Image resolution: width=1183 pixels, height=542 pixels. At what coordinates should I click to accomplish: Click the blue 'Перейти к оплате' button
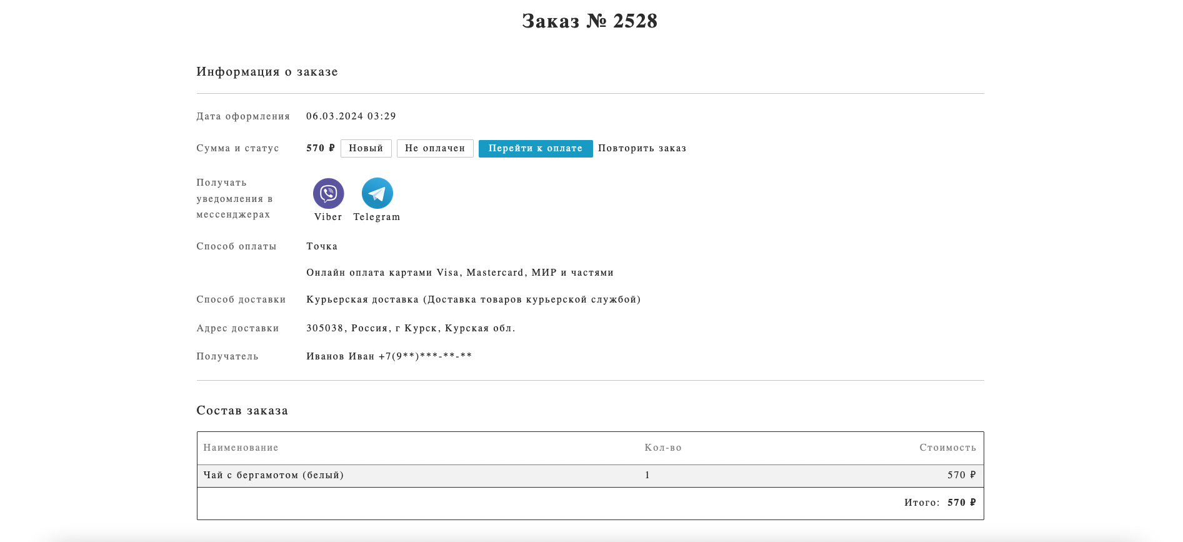[536, 148]
